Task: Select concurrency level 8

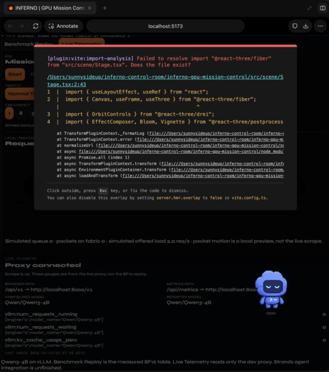Action: (x=21, y=114)
